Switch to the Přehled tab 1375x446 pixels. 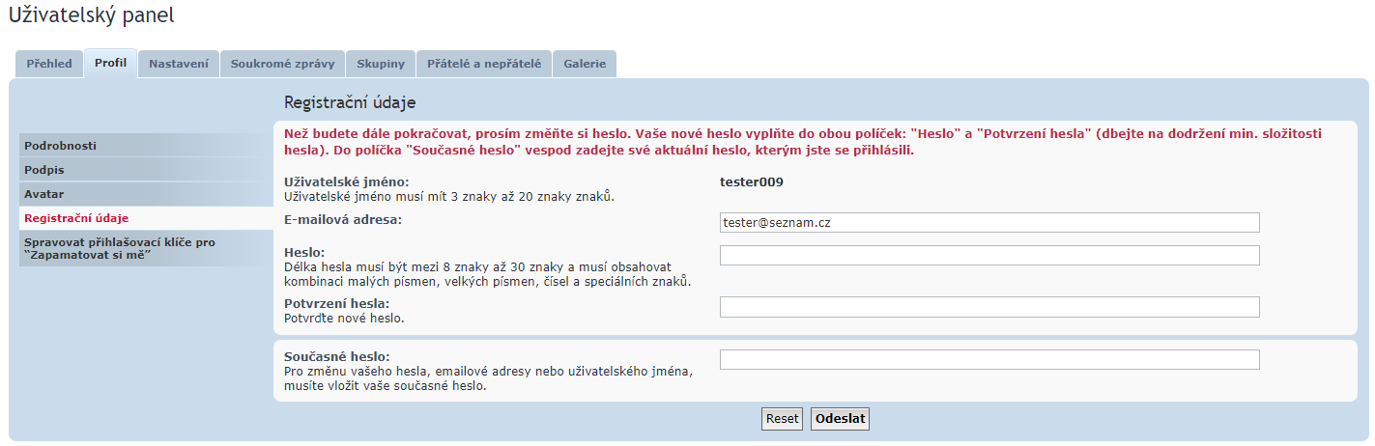click(48, 64)
